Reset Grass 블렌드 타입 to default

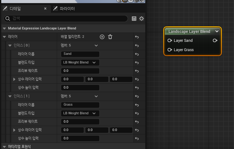(137, 113)
